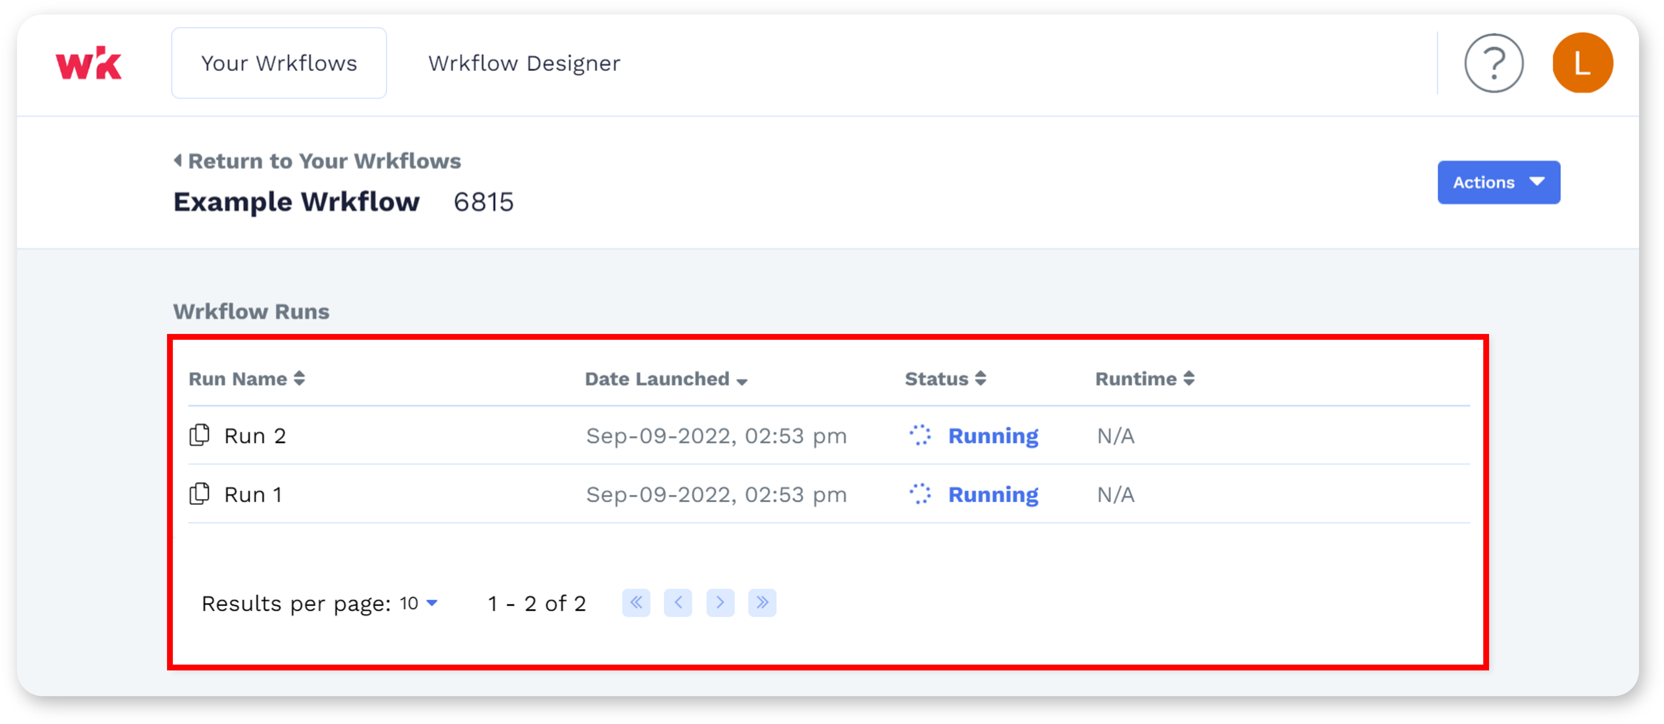Click the Wrkflow Runs heading
Viewport: 1664px width, 724px height.
[251, 311]
